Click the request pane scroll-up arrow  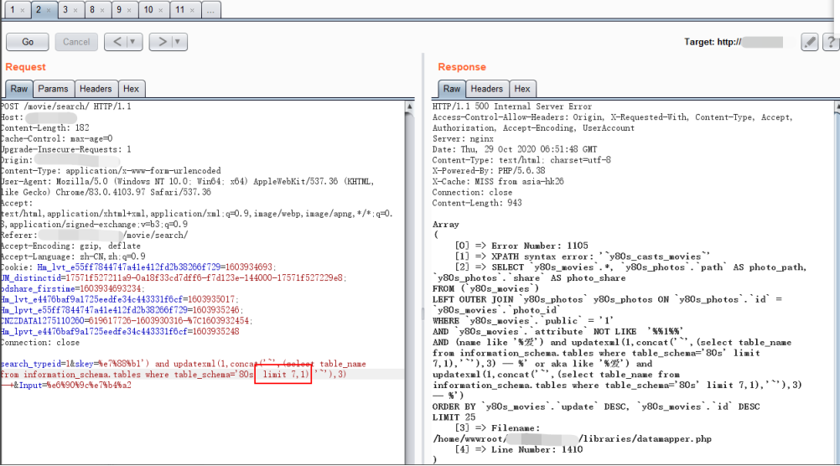click(409, 106)
